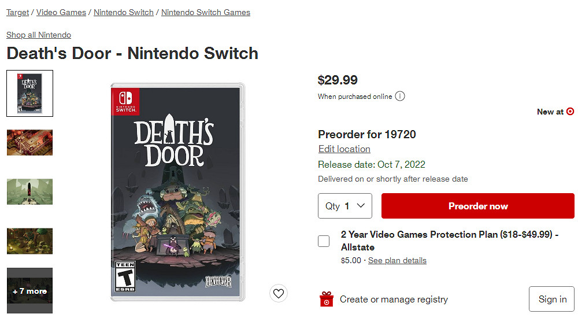
Task: Click the main Death's Door cover image
Action: pyautogui.click(x=177, y=192)
